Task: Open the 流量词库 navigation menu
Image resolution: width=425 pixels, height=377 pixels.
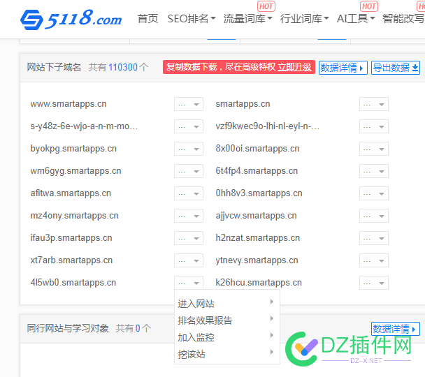Action: [x=247, y=19]
